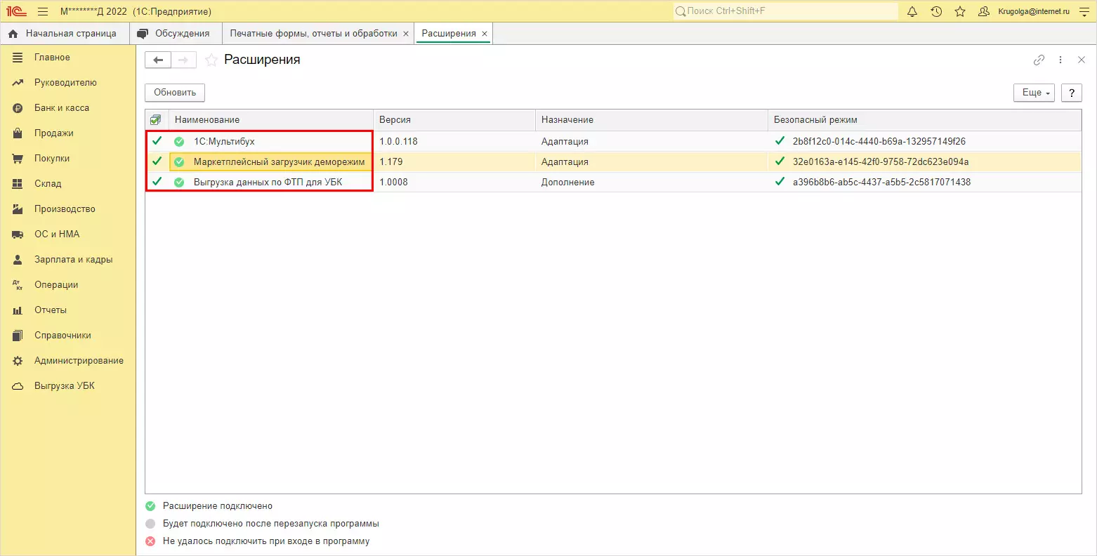This screenshot has width=1097, height=556.
Task: Click the Покупки cart icon
Action: click(18, 159)
